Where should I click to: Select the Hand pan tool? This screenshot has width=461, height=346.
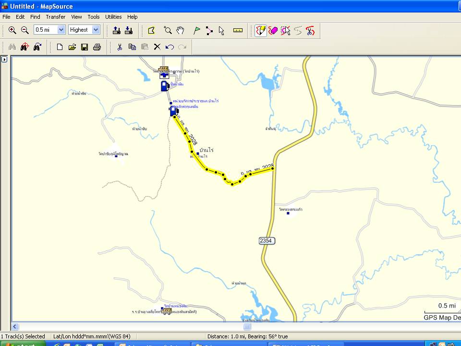[x=180, y=30]
